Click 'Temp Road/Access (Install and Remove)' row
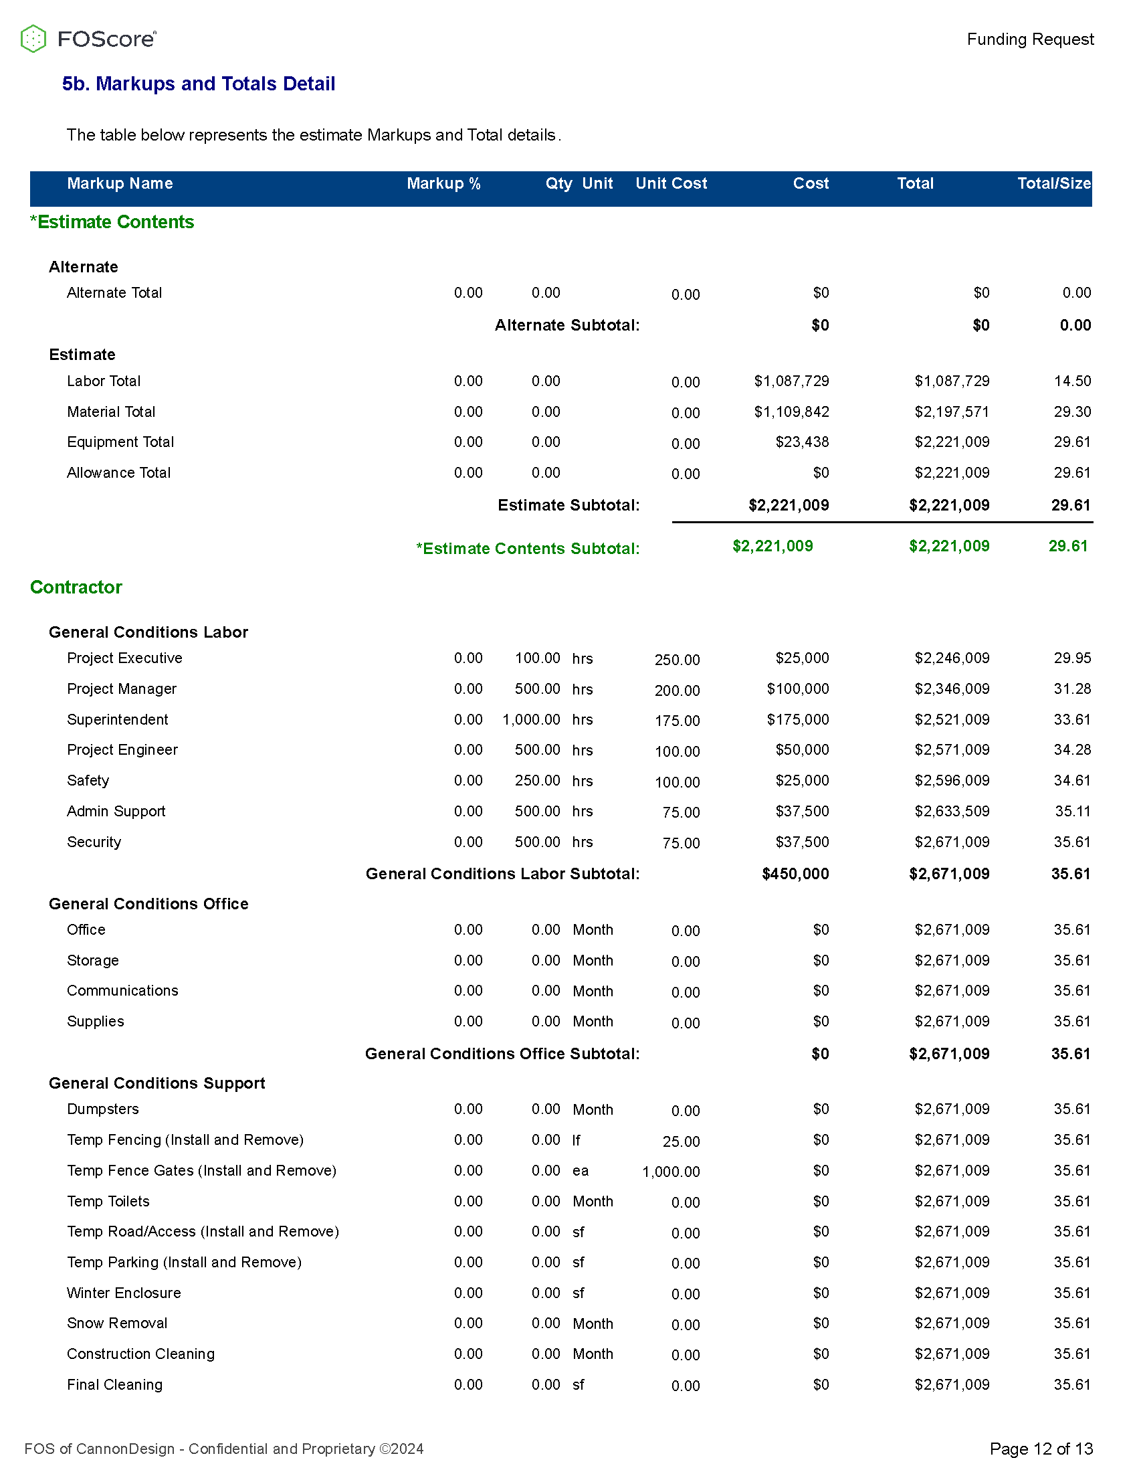1137x1472 pixels. point(203,1231)
